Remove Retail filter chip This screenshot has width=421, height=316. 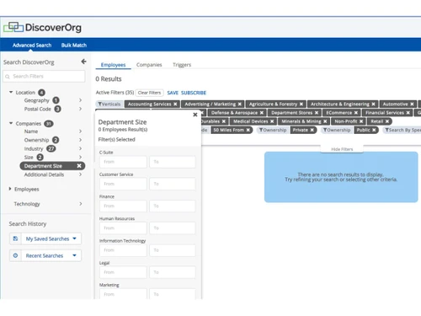[x=387, y=121]
